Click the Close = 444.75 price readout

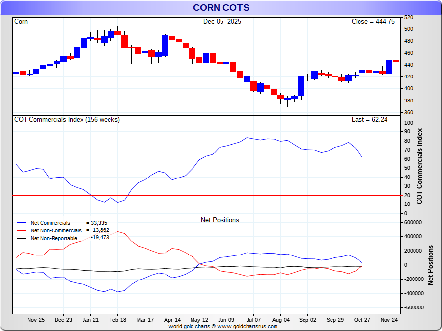373,22
